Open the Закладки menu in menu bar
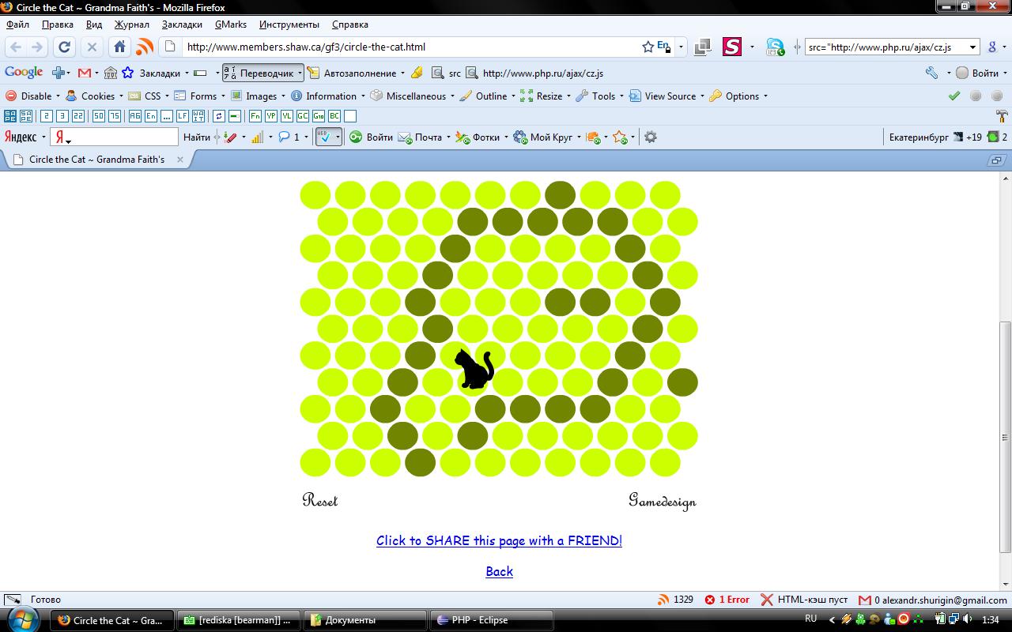Screen dimensions: 1012x632 tap(181, 24)
